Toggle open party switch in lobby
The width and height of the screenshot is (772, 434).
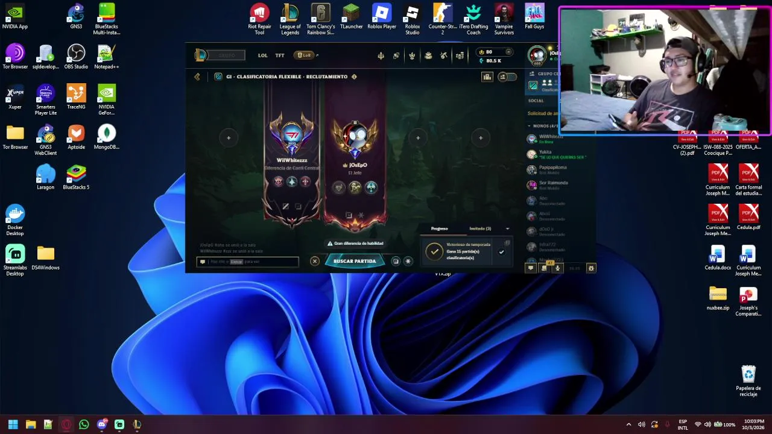pyautogui.click(x=507, y=77)
